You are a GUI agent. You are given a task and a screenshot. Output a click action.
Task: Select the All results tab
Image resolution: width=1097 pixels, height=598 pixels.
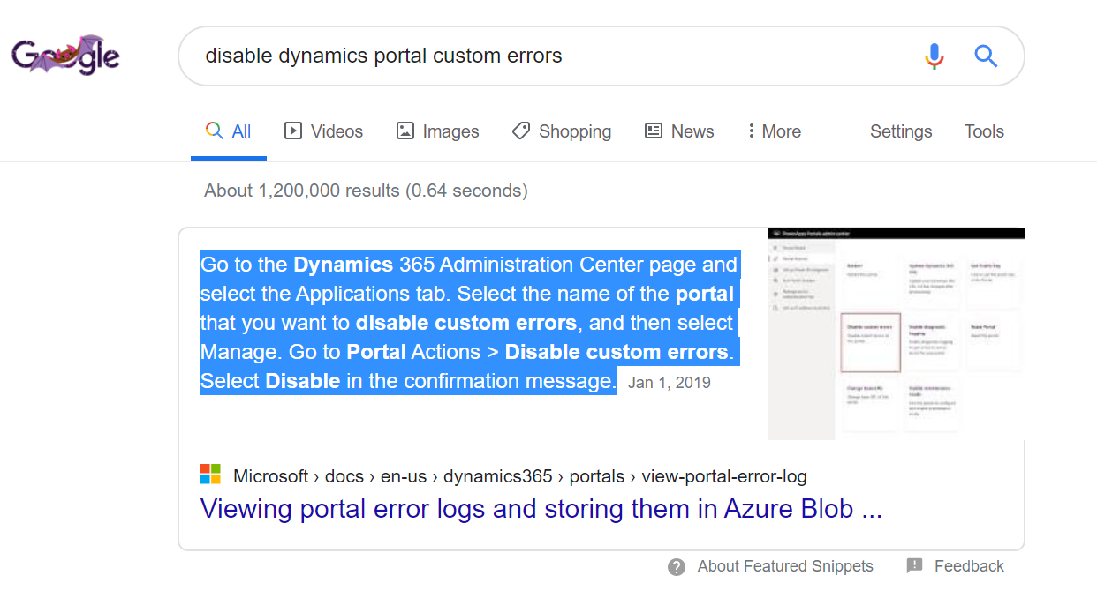click(x=229, y=131)
